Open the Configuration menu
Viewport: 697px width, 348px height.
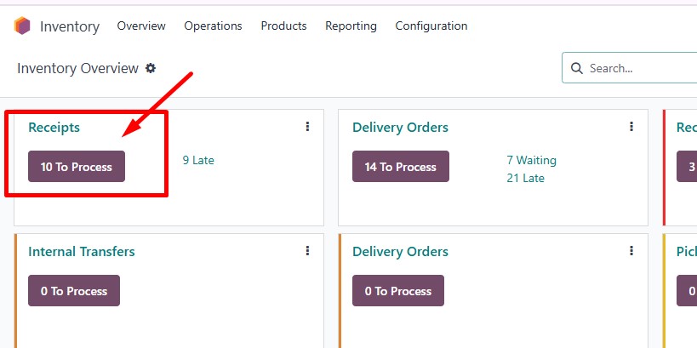click(431, 26)
